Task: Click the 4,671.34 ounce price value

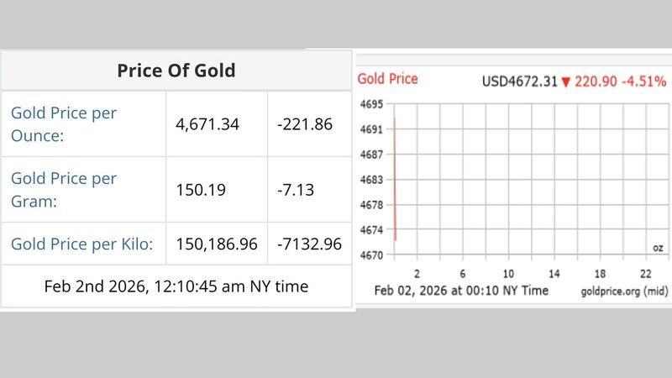Action: pos(207,124)
